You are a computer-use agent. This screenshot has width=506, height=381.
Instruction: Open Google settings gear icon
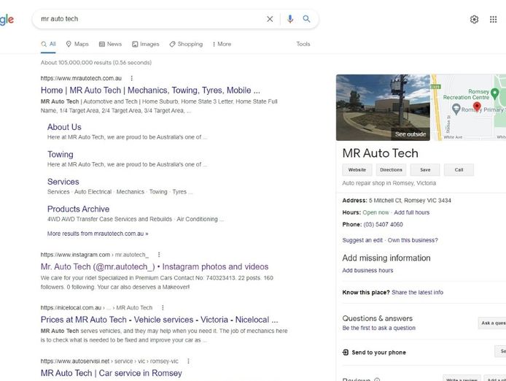474,20
